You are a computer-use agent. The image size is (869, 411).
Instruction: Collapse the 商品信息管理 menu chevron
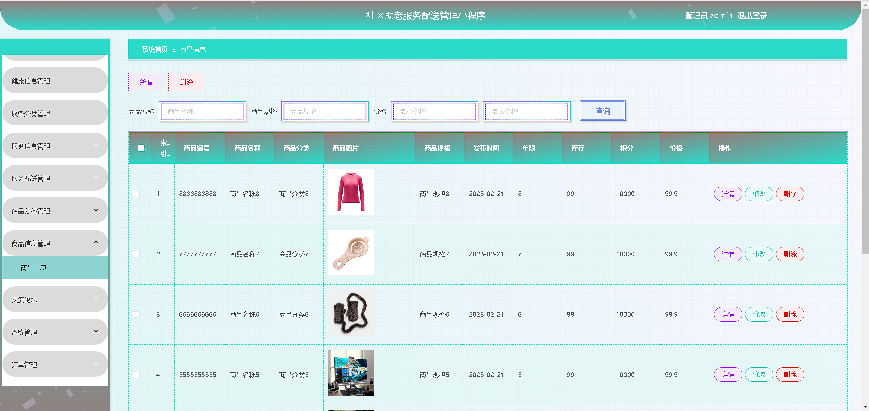[x=96, y=242]
